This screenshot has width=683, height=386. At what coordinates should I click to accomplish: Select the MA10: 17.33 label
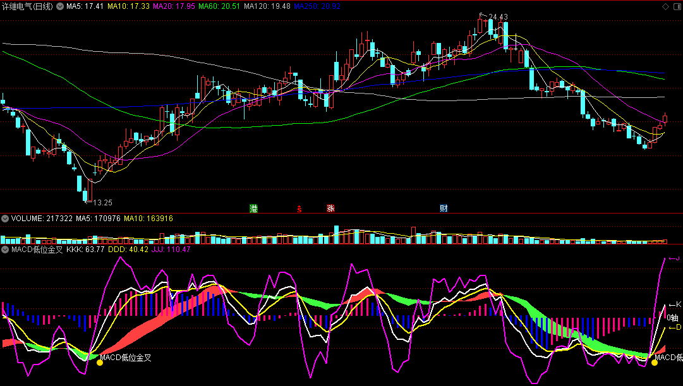point(128,6)
